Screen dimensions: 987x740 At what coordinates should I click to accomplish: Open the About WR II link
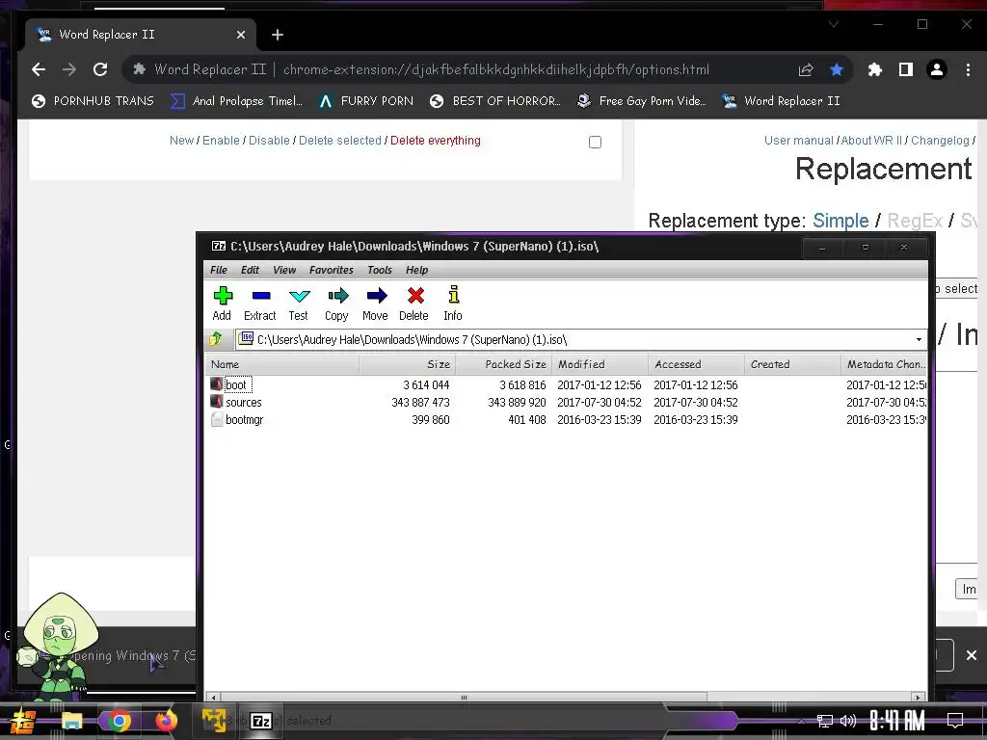pos(871,141)
